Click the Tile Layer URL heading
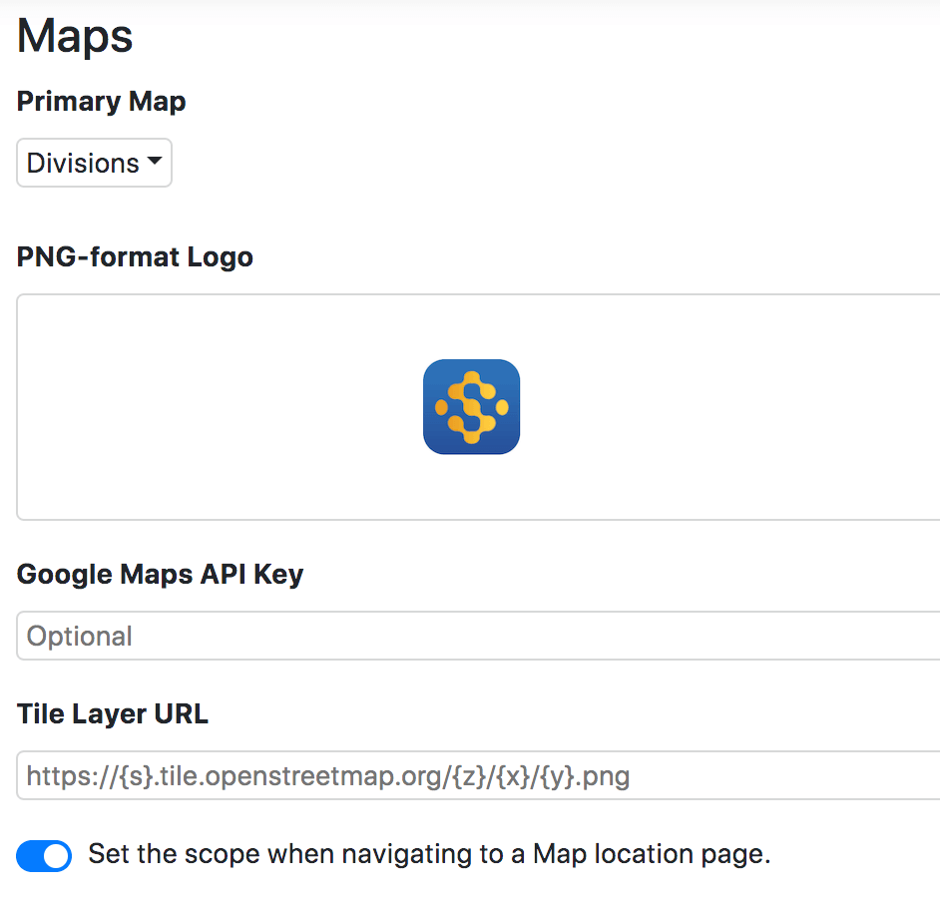Image resolution: width=940 pixels, height=904 pixels. coord(112,713)
